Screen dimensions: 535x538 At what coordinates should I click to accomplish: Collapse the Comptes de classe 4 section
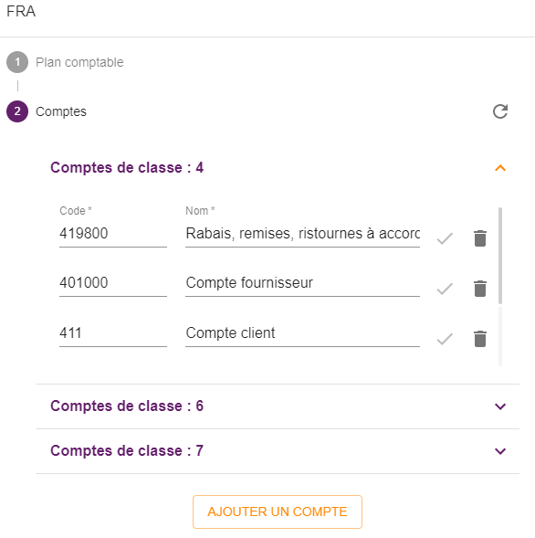[x=500, y=168]
